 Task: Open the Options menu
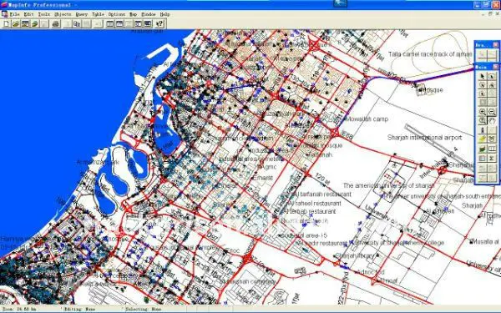[117, 14]
